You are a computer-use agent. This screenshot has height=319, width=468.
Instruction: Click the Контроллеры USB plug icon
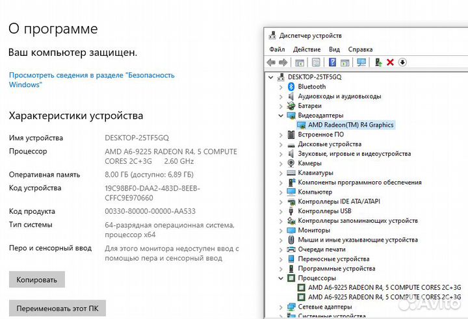291,211
